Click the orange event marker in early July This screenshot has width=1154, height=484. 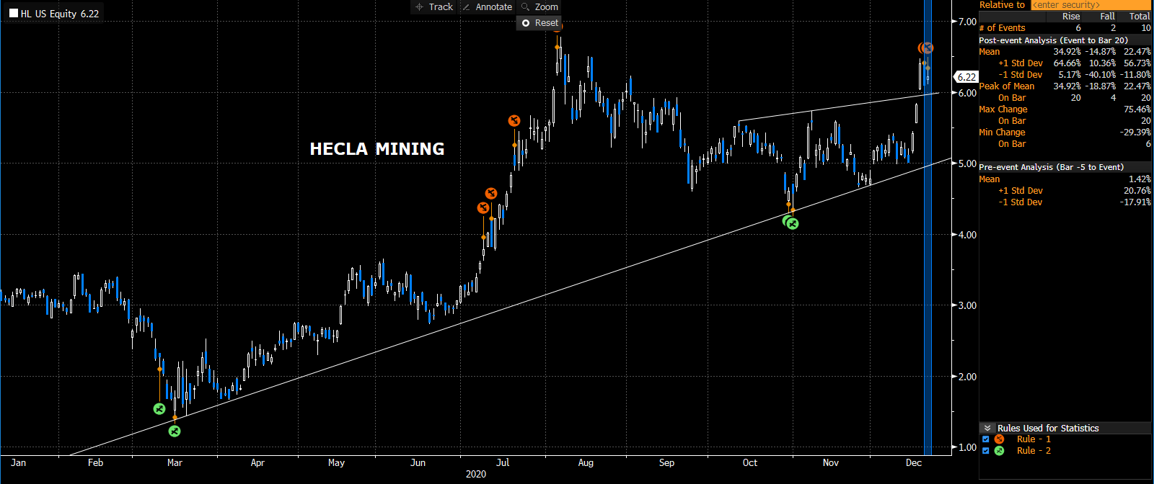tap(514, 120)
